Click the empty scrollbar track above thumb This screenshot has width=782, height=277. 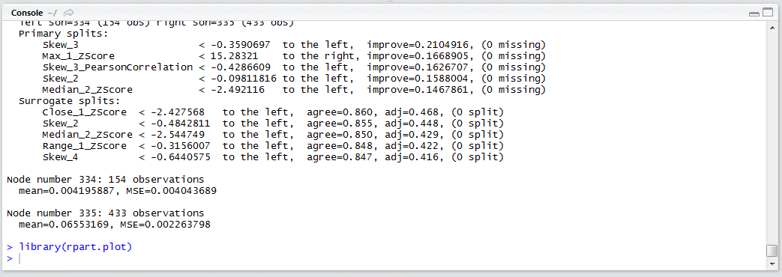pyautogui.click(x=772, y=137)
